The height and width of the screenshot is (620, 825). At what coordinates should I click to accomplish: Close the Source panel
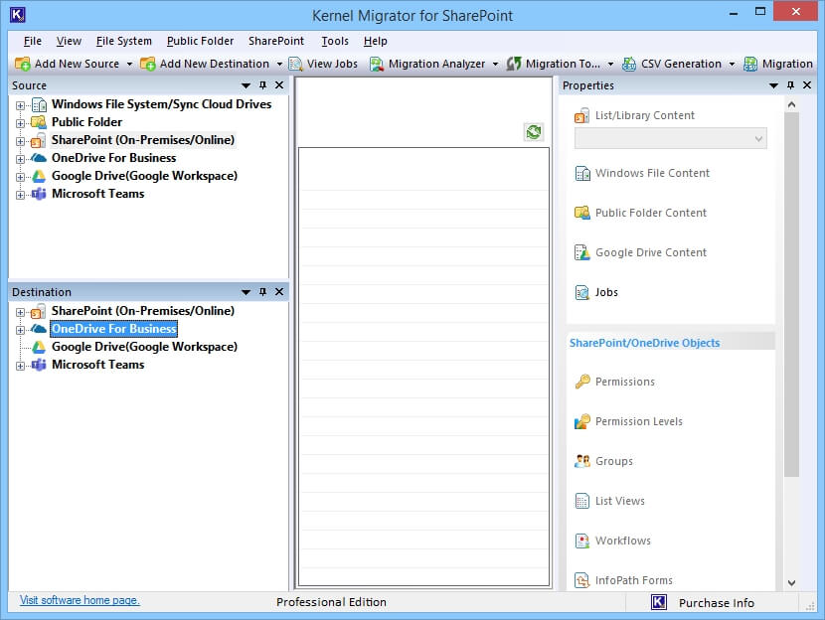[279, 85]
